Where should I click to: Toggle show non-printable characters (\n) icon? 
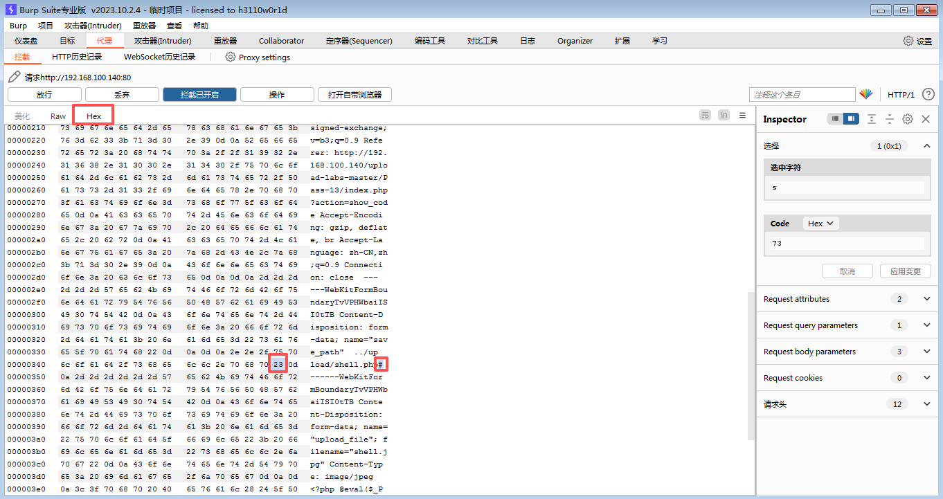click(724, 115)
